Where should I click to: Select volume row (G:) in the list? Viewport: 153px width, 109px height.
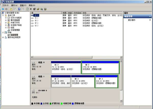pyautogui.click(x=76, y=26)
